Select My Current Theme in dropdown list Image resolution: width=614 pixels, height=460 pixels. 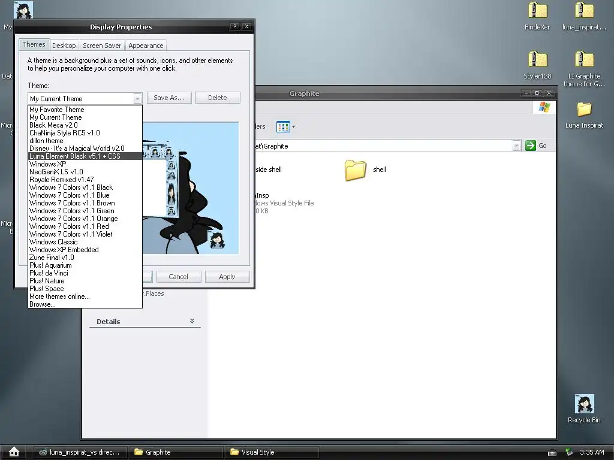click(x=85, y=117)
